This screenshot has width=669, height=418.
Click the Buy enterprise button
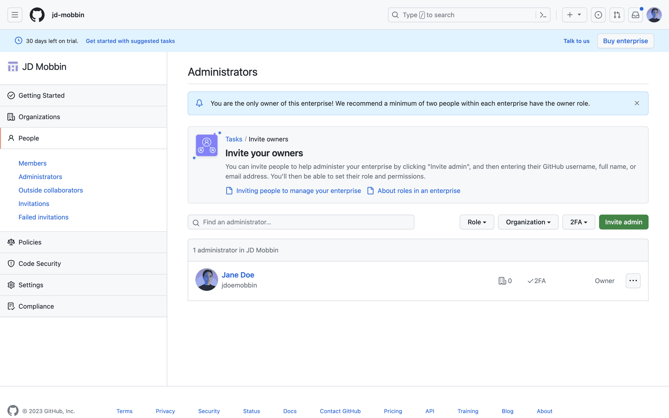(x=625, y=41)
